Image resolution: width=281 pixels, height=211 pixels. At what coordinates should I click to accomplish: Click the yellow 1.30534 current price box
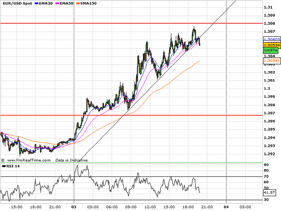[272, 45]
